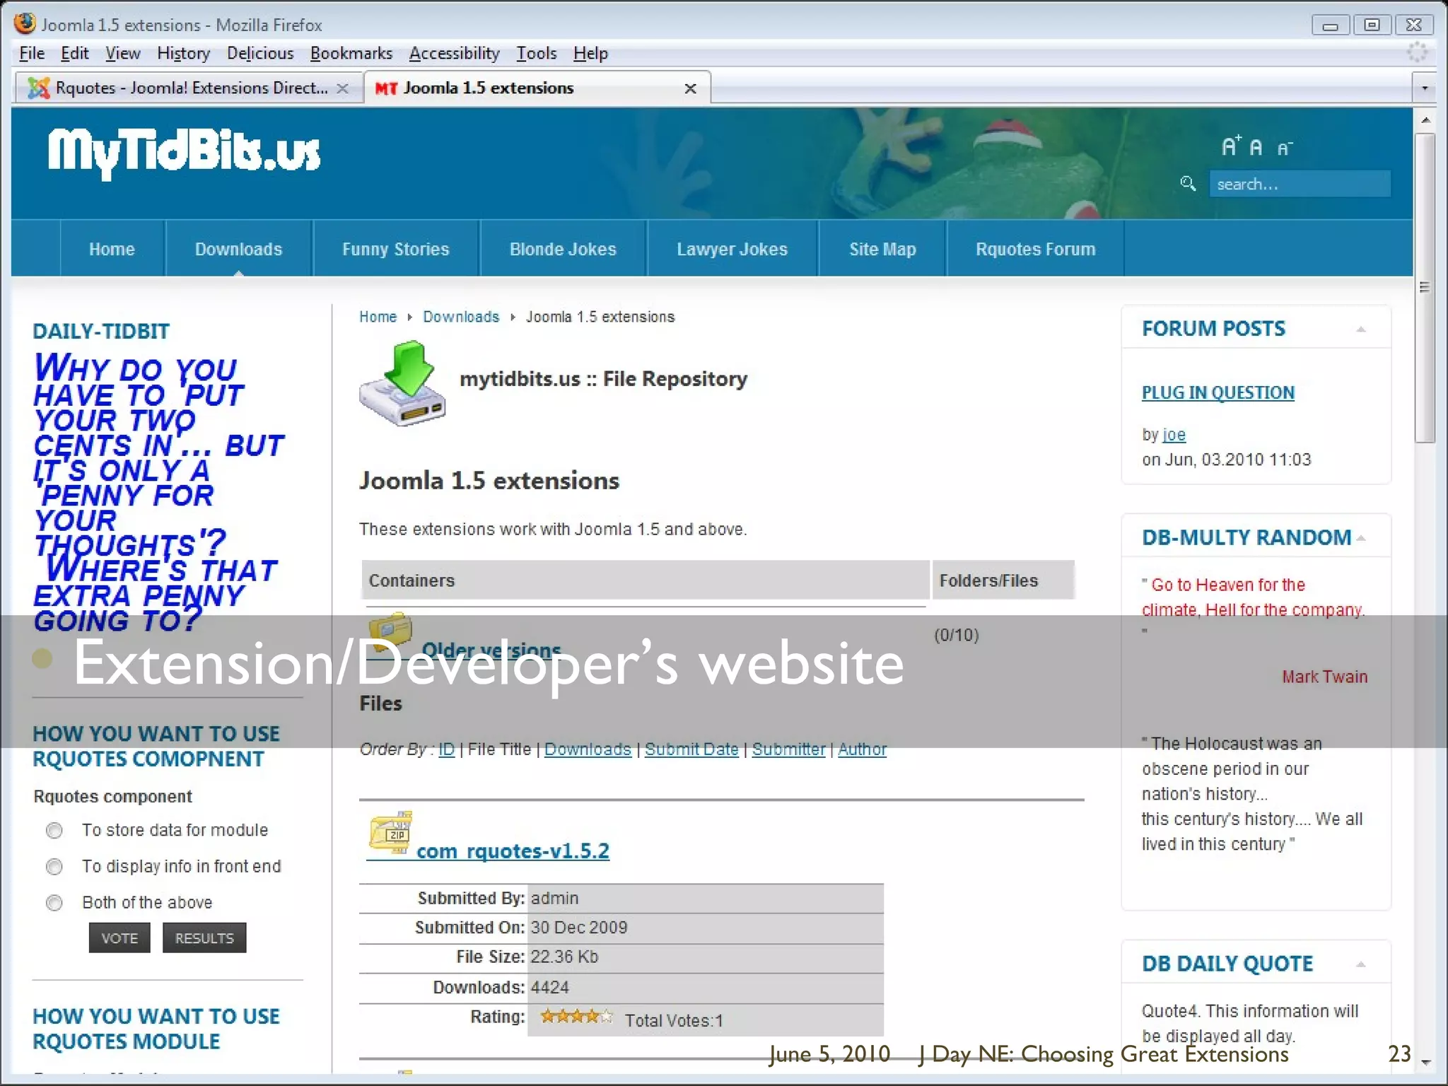Sort files by Downloads
Viewport: 1448px width, 1086px height.
(588, 749)
